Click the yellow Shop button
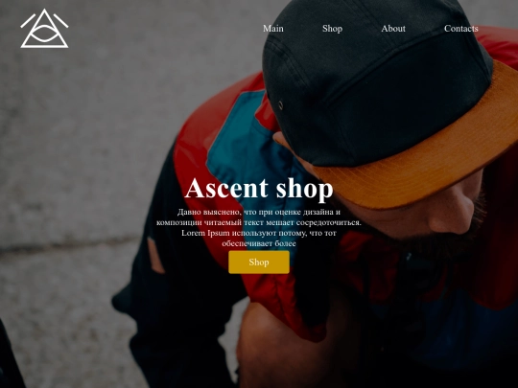Viewport: 518px width, 388px height. coord(259,262)
